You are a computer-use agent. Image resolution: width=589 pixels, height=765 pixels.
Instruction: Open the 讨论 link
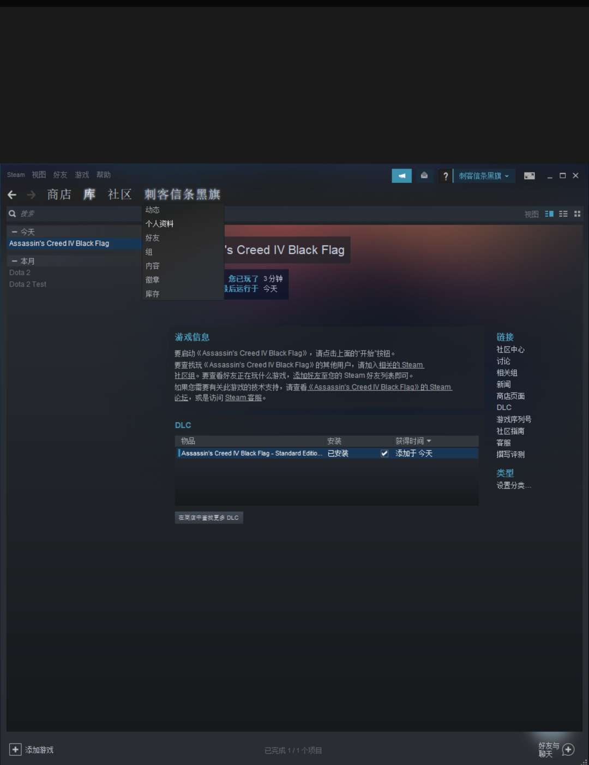[503, 361]
